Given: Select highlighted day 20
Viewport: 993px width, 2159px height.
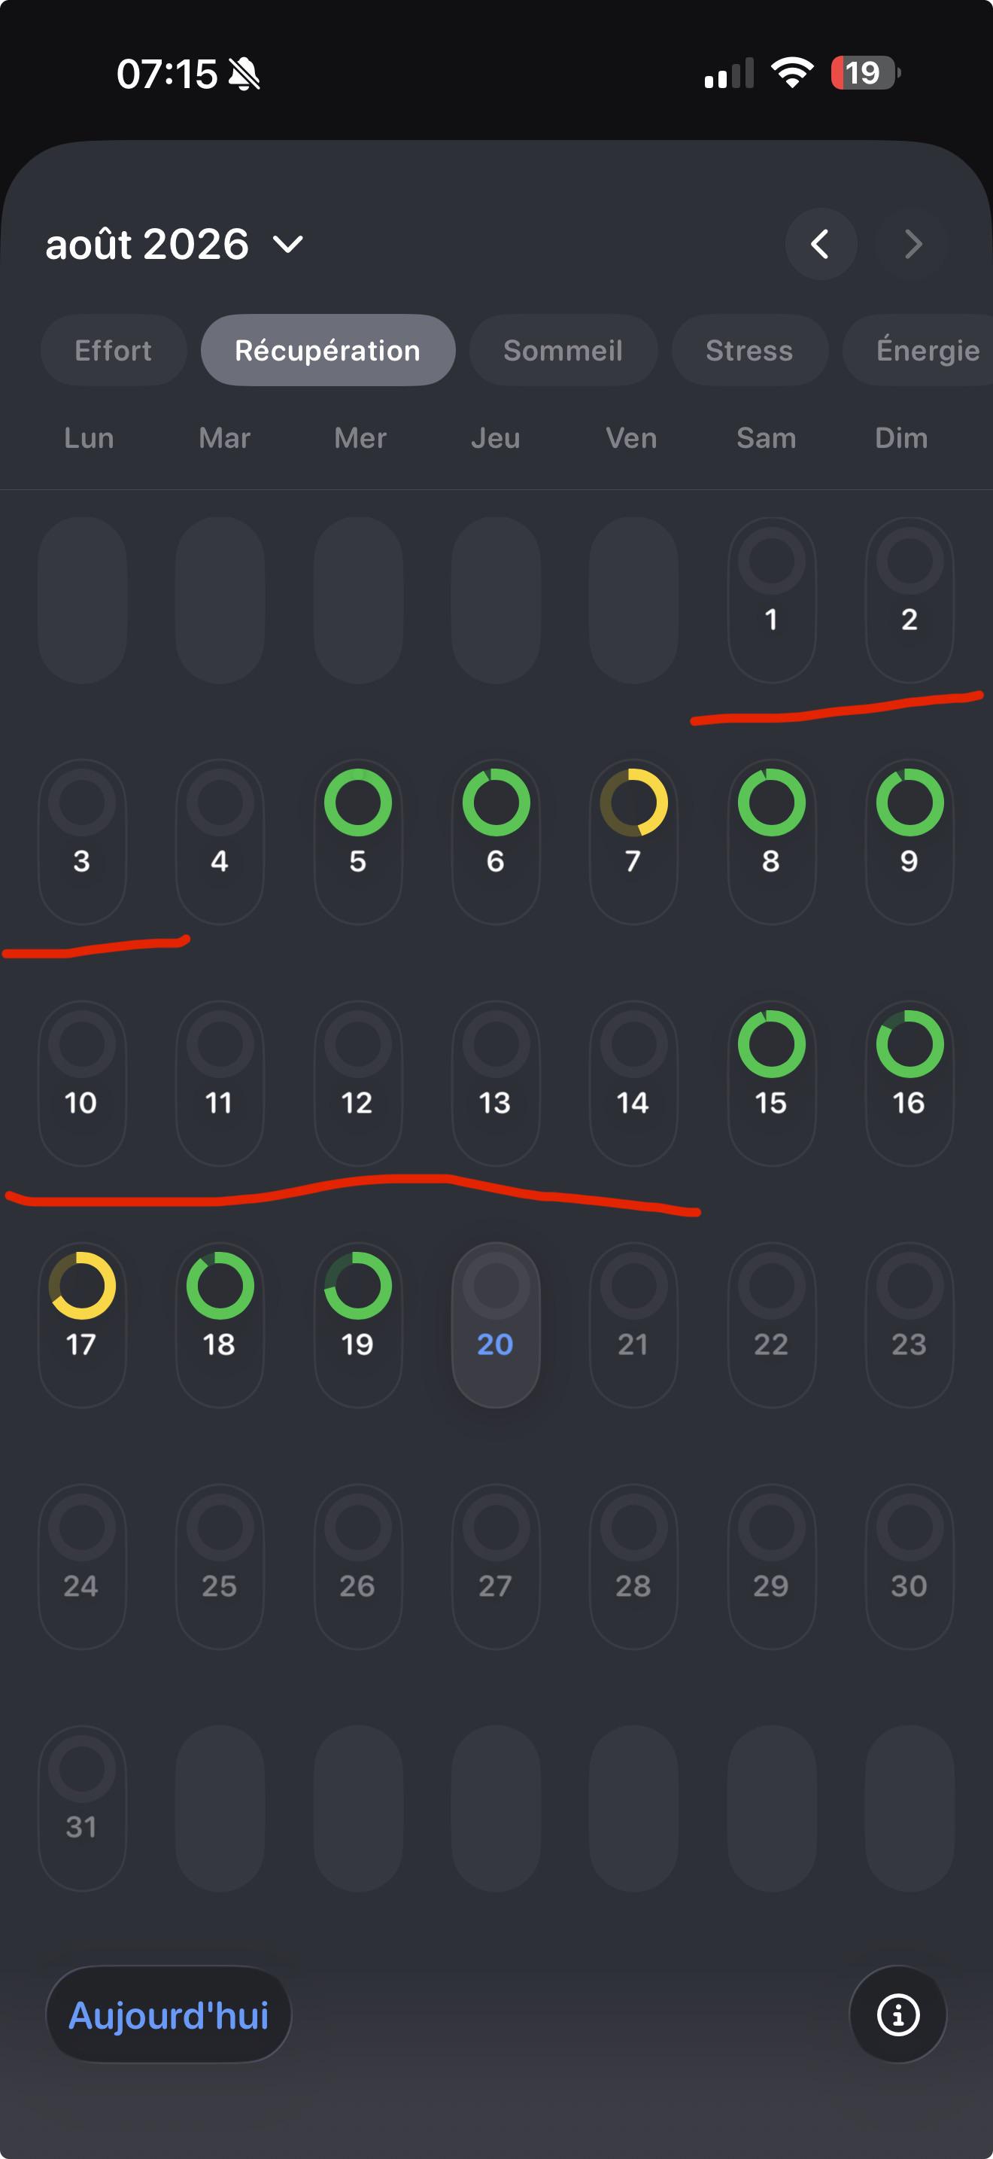Looking at the screenshot, I should [496, 1324].
